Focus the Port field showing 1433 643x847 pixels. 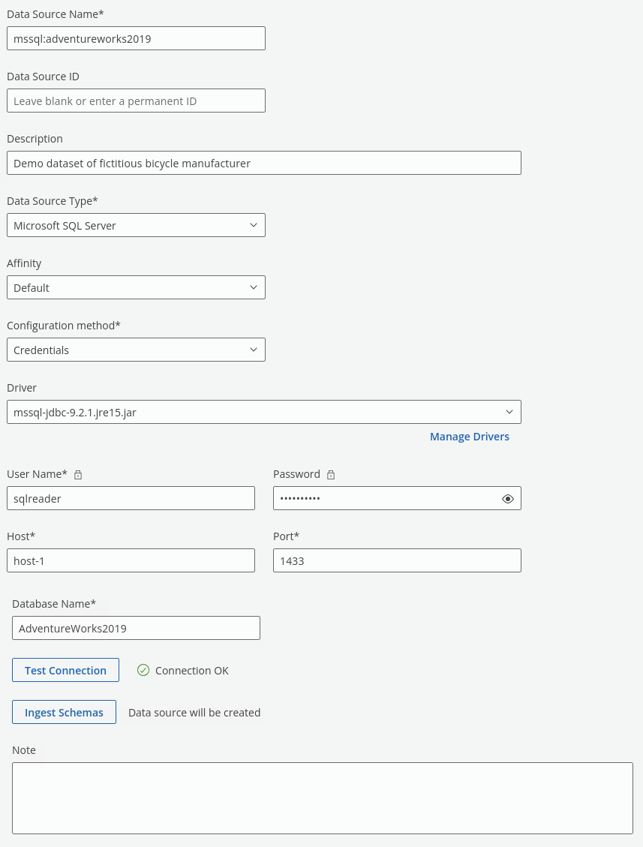397,560
